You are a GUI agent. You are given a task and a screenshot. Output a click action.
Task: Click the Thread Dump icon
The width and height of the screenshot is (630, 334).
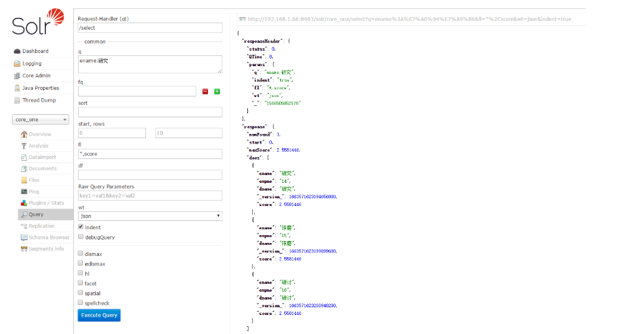pyautogui.click(x=17, y=101)
